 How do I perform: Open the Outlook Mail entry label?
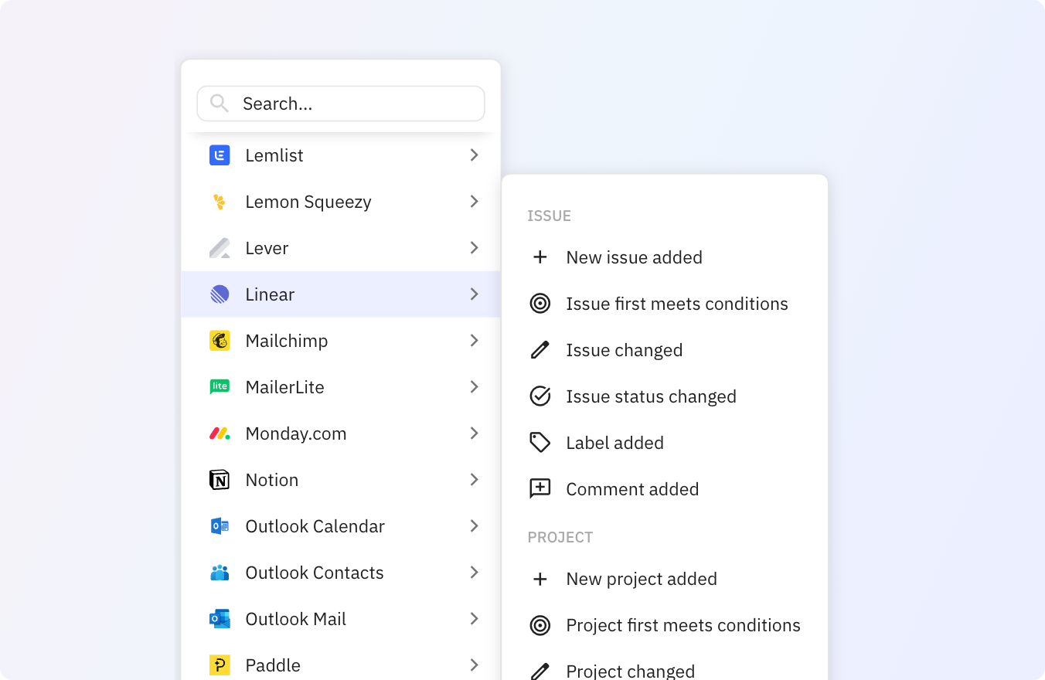click(296, 619)
